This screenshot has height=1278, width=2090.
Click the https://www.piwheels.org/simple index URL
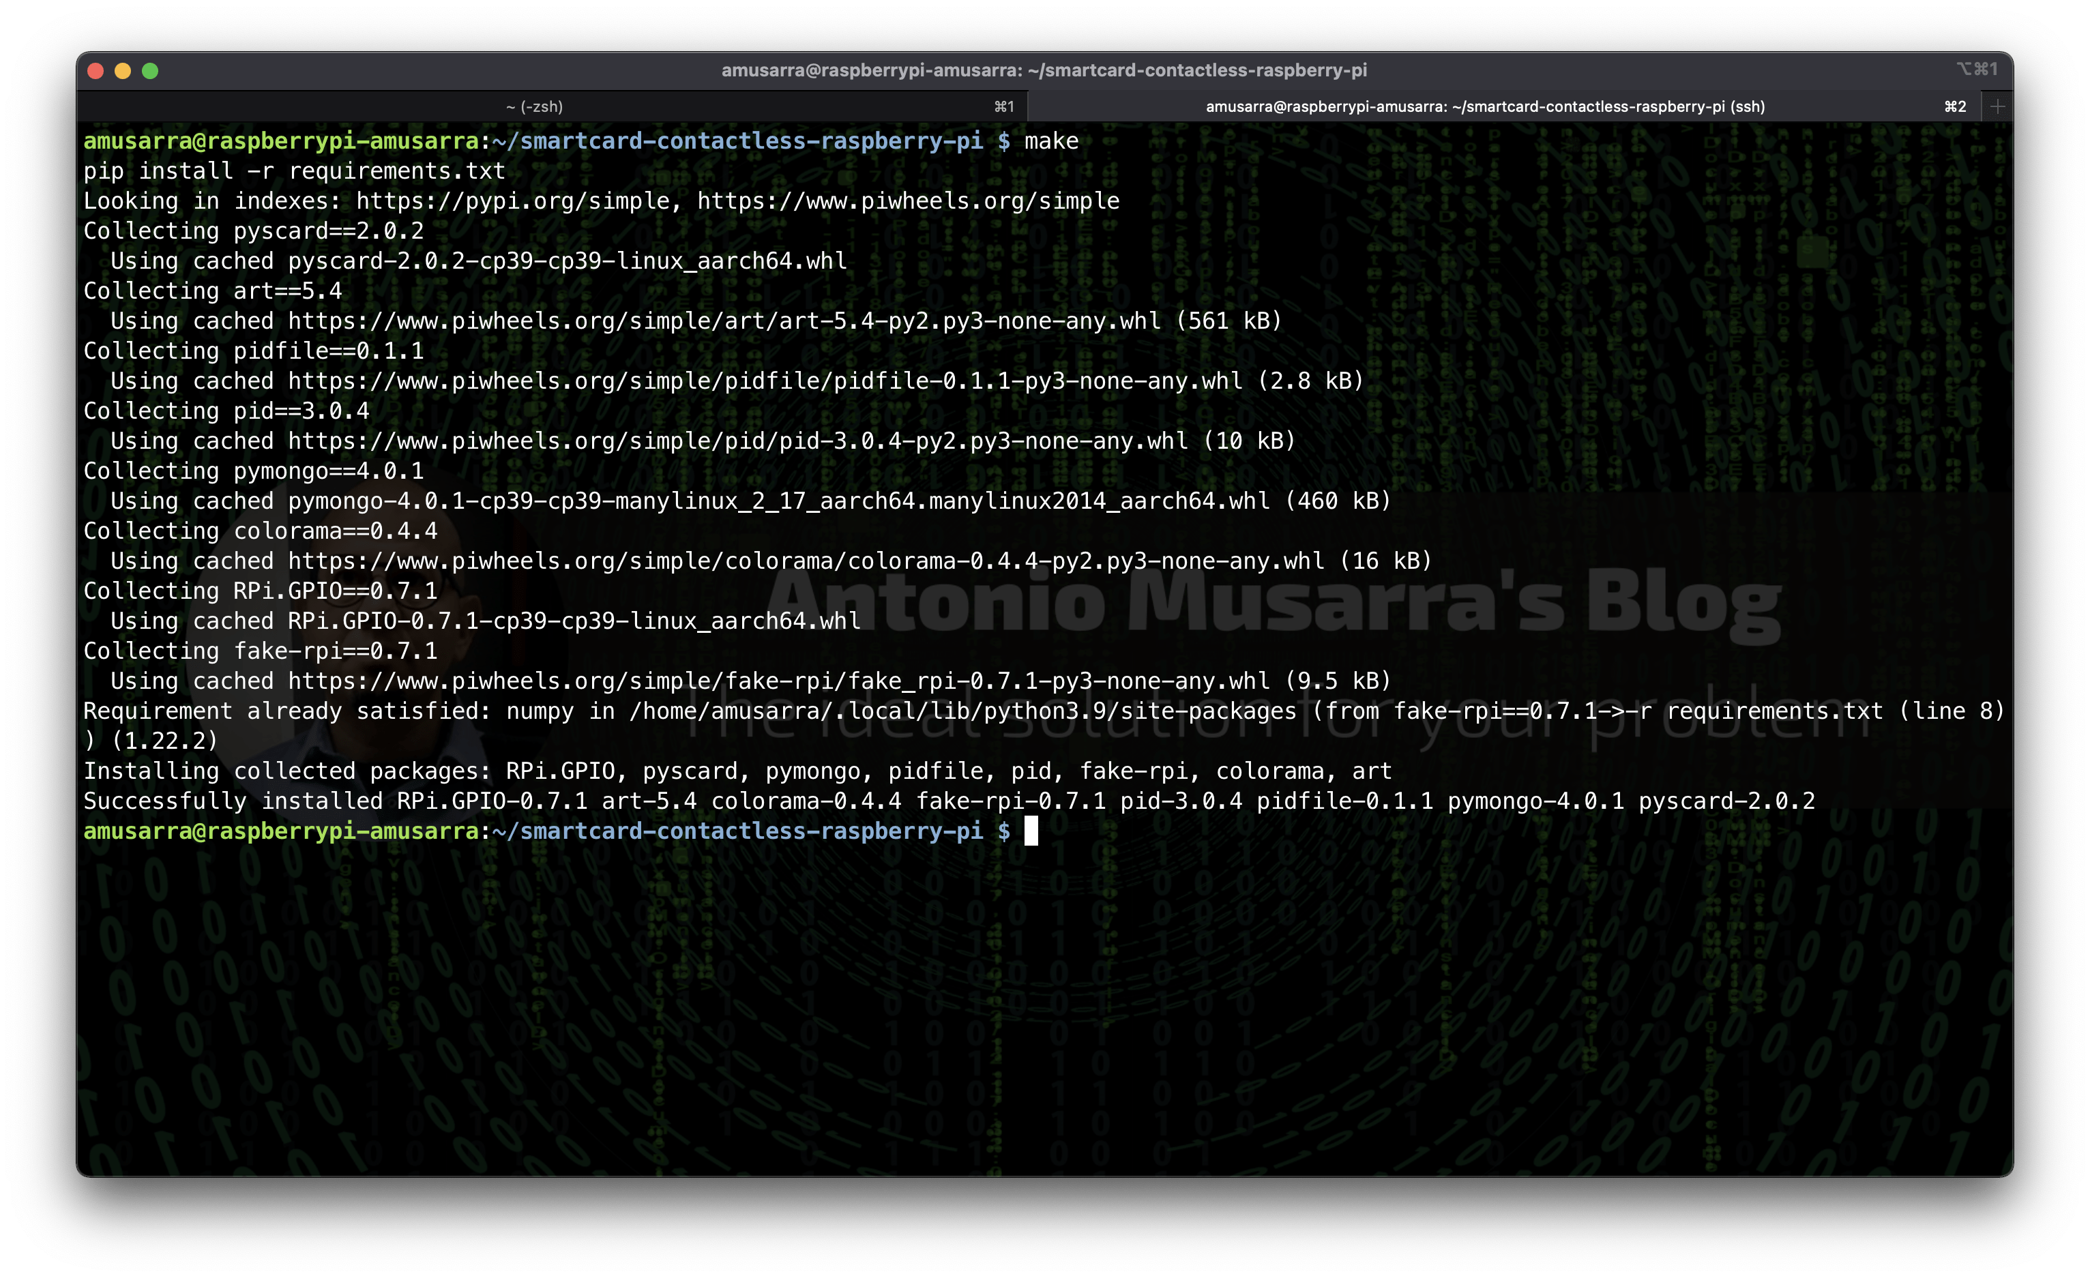tap(909, 201)
